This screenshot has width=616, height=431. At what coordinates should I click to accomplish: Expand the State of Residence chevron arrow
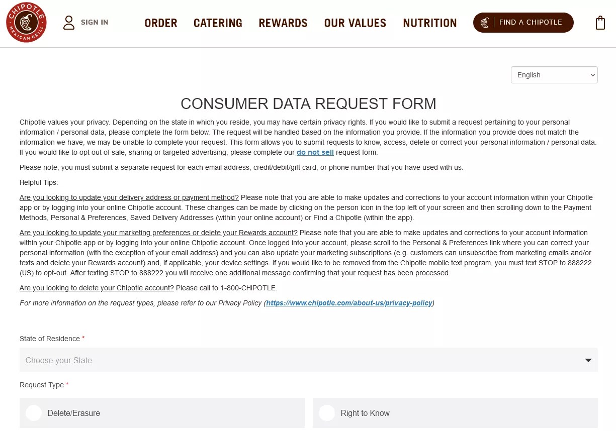coord(587,360)
